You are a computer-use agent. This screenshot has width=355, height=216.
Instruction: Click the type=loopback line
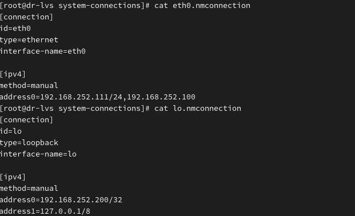pyautogui.click(x=29, y=143)
